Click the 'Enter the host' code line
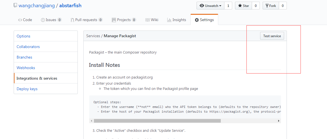 click(189, 112)
